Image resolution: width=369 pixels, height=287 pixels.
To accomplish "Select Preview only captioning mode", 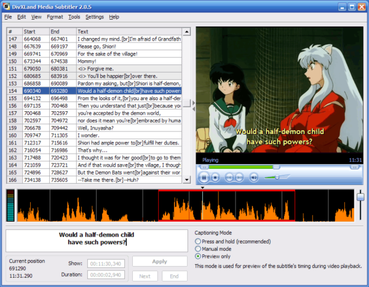I will click(198, 256).
